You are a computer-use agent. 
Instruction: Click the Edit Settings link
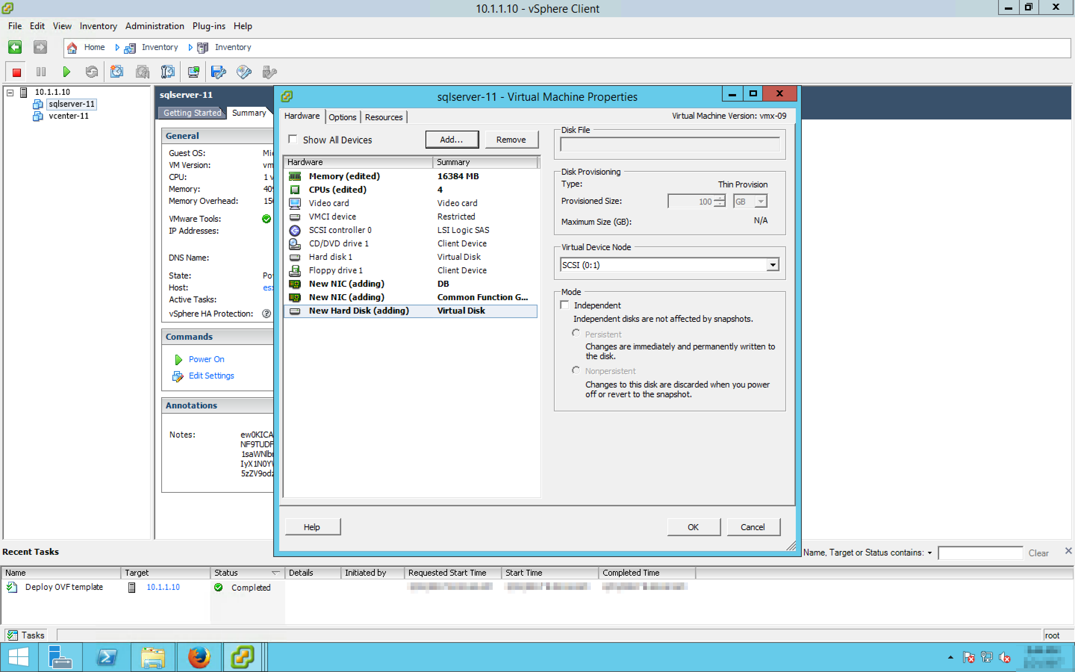click(x=211, y=376)
